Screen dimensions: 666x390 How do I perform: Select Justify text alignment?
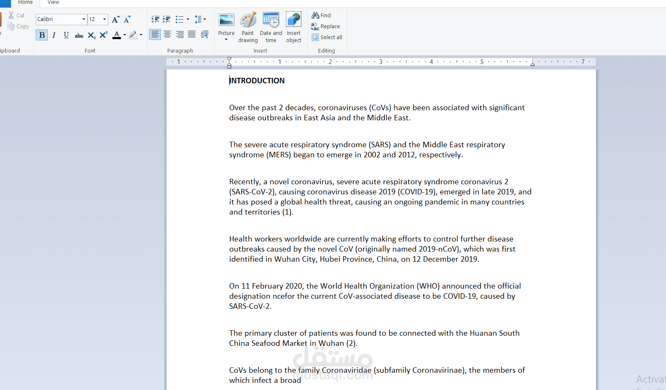pyautogui.click(x=192, y=34)
